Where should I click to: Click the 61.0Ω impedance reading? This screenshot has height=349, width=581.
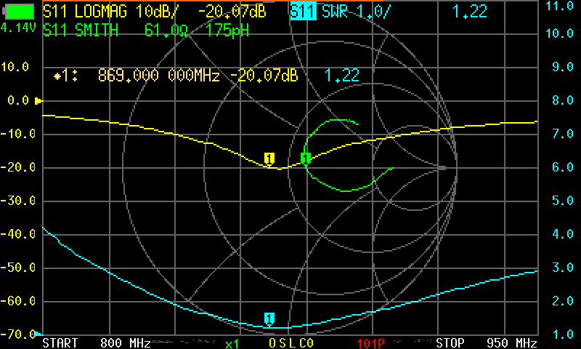coord(166,30)
